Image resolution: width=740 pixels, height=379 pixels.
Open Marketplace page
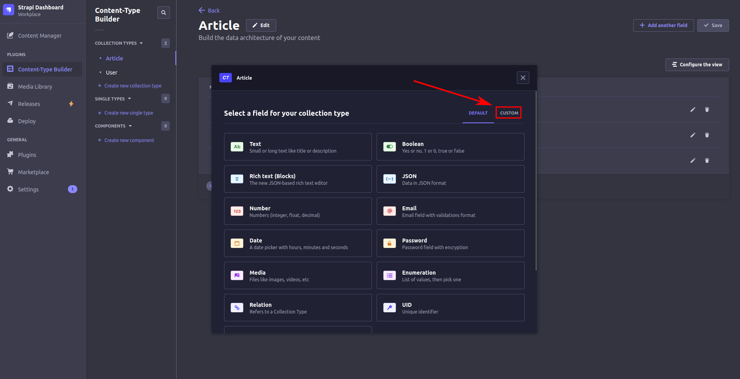(x=33, y=172)
